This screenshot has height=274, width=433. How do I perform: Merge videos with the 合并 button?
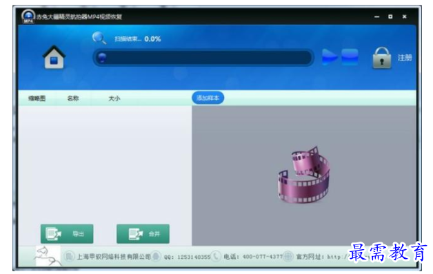[143, 234]
